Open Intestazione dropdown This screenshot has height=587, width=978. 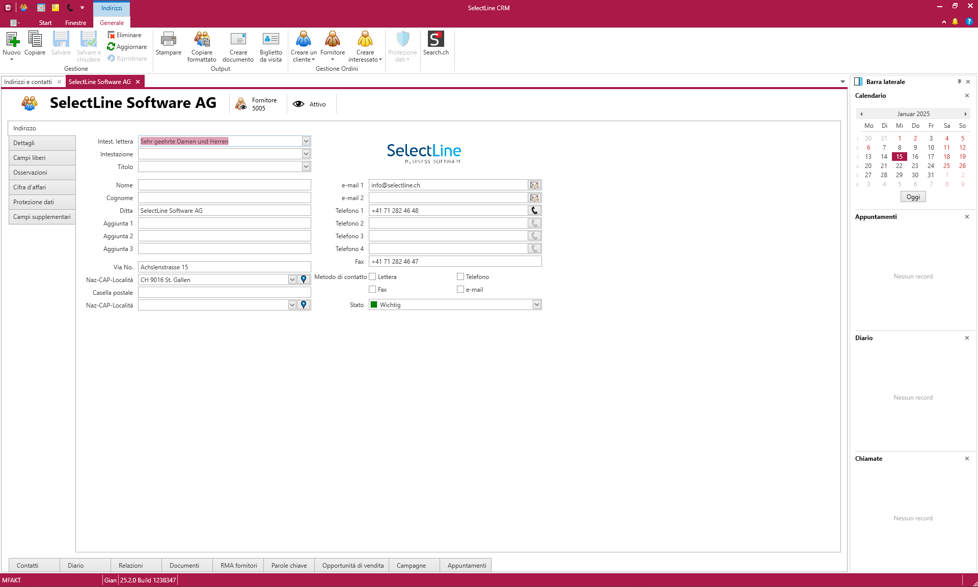tap(306, 154)
